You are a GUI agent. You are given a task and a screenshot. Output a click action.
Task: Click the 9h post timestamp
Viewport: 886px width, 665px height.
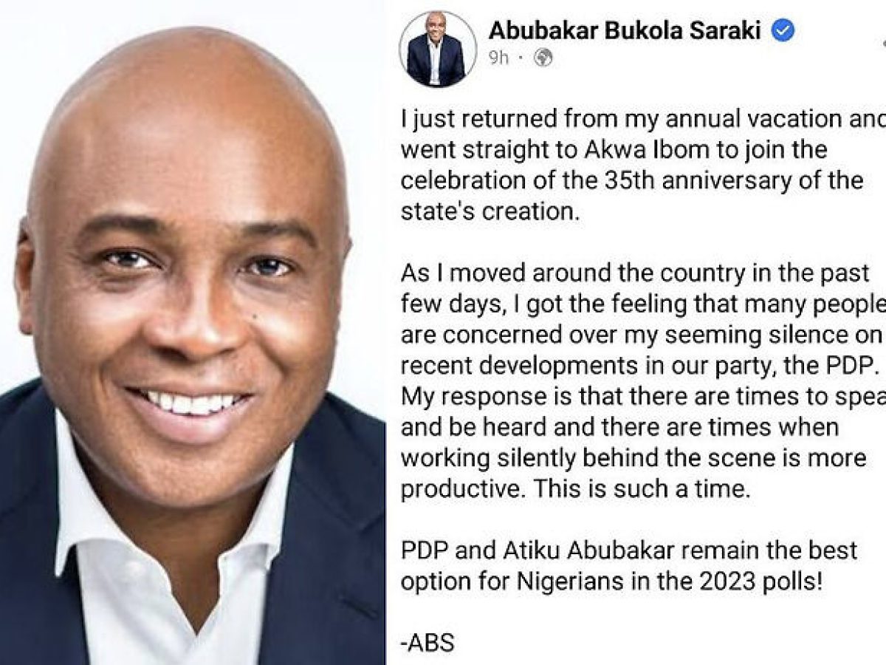click(x=499, y=58)
